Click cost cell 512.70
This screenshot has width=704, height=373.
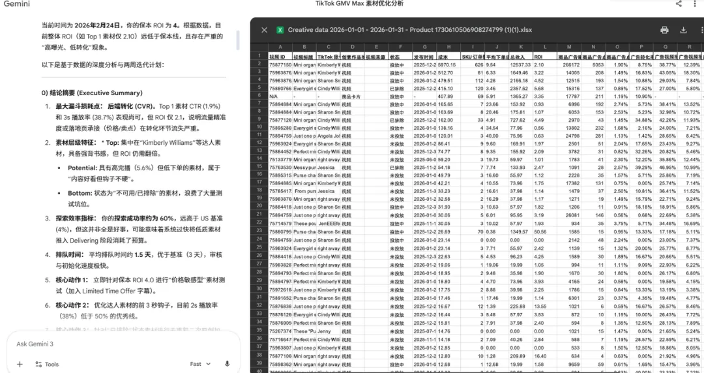pyautogui.click(x=448, y=73)
